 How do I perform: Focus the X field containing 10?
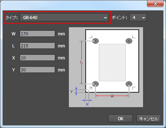coord(37,58)
